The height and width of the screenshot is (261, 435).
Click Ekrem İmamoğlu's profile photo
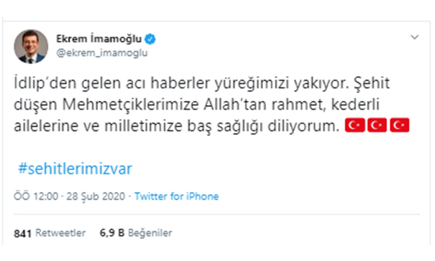pos(30,46)
